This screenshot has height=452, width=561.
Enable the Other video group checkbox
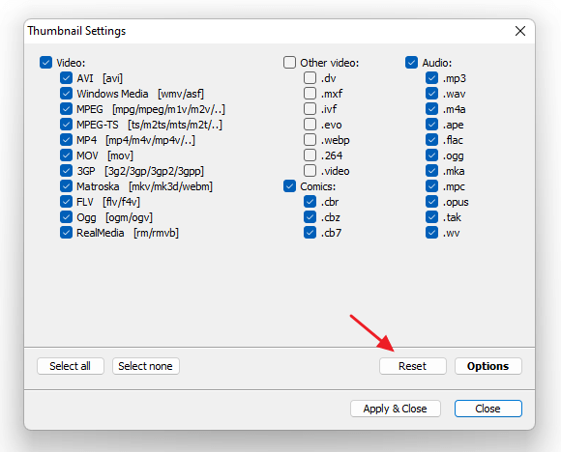click(x=289, y=63)
